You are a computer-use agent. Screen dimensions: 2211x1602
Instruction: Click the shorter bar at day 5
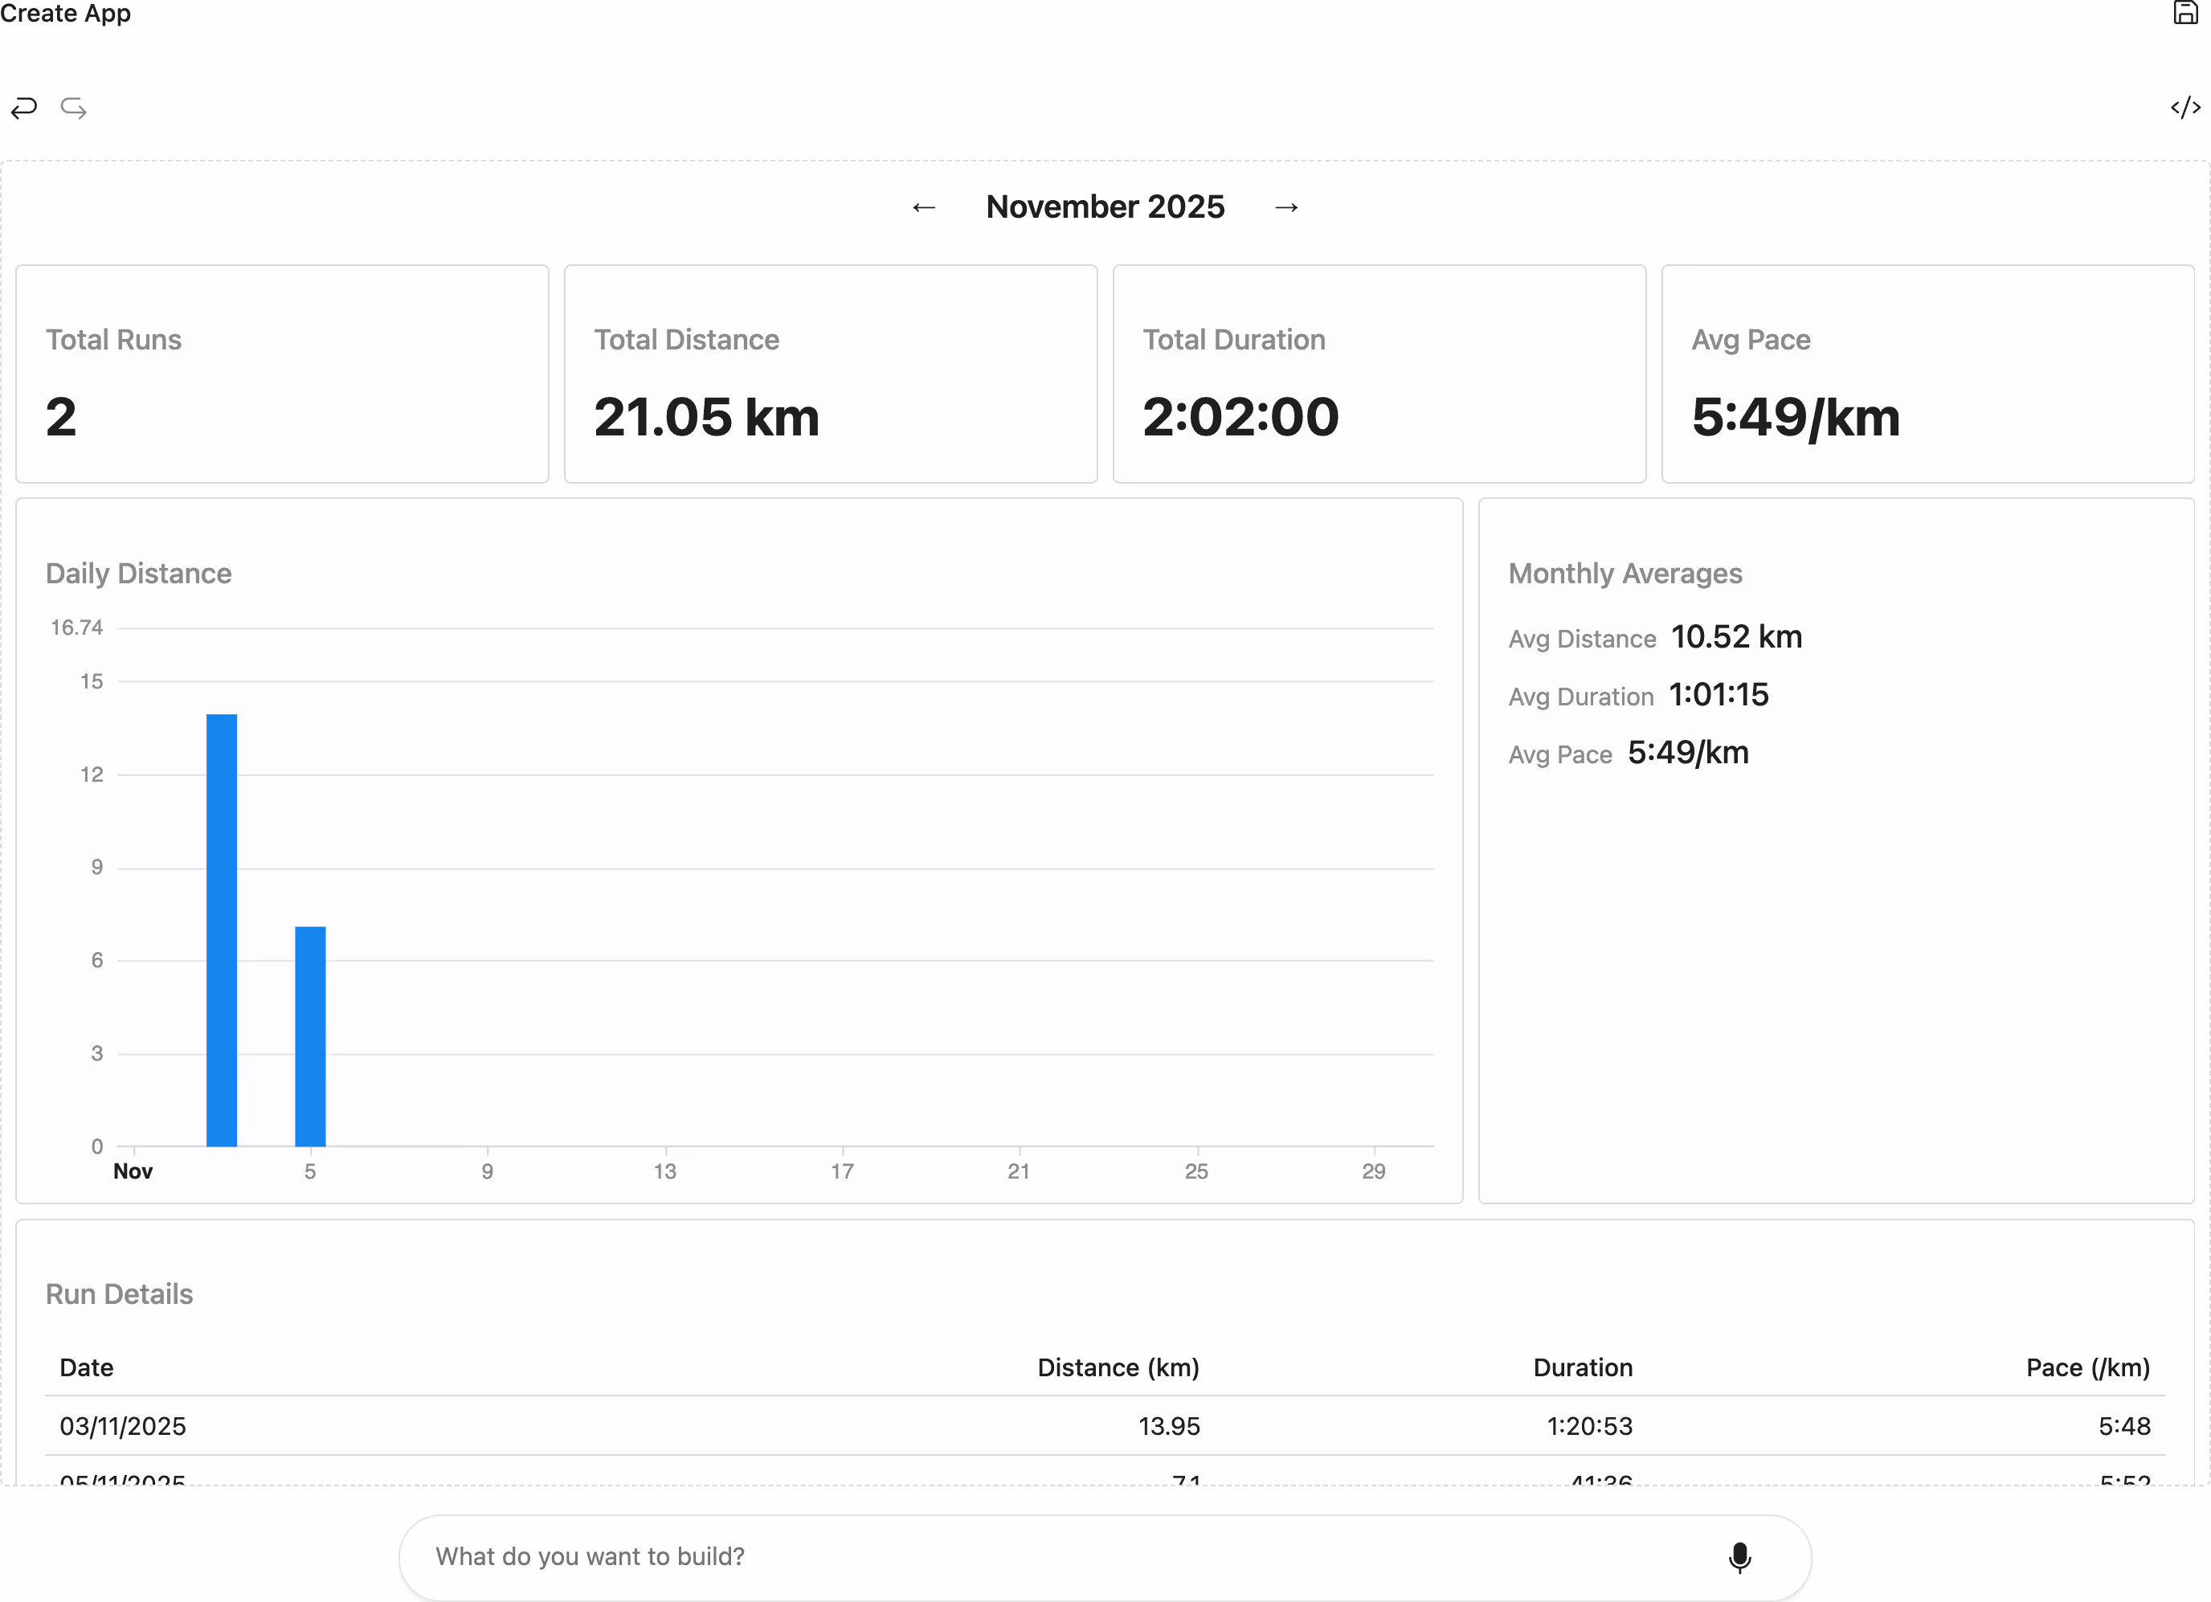pos(310,1036)
